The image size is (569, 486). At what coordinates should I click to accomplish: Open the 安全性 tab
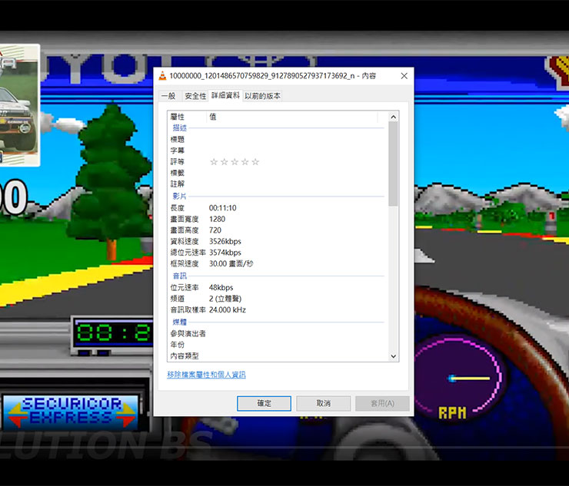coord(195,96)
